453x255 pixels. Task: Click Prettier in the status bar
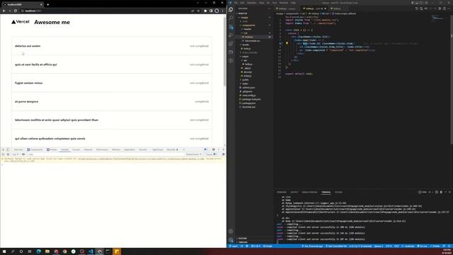(435, 246)
